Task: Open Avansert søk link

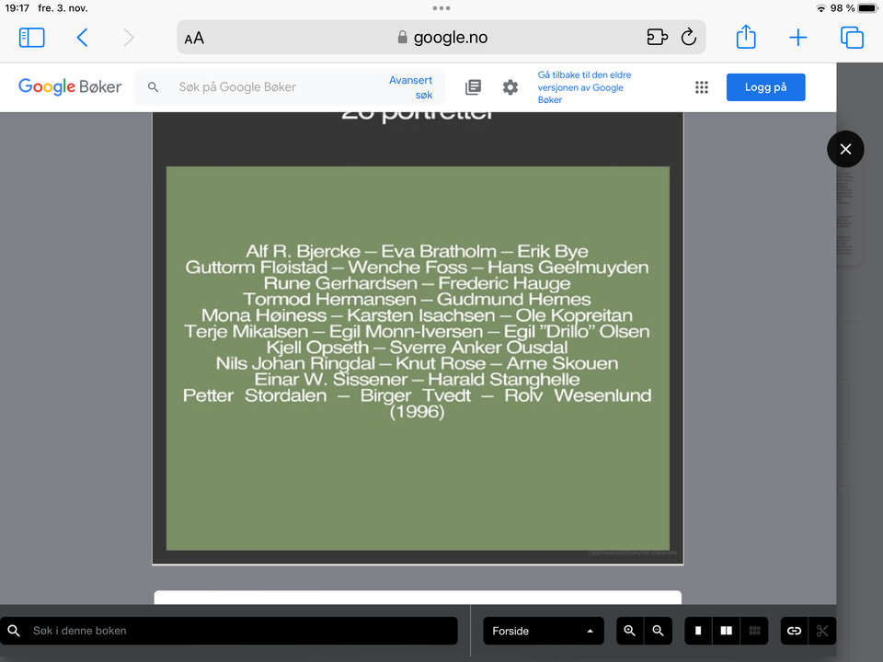Action: point(411,87)
